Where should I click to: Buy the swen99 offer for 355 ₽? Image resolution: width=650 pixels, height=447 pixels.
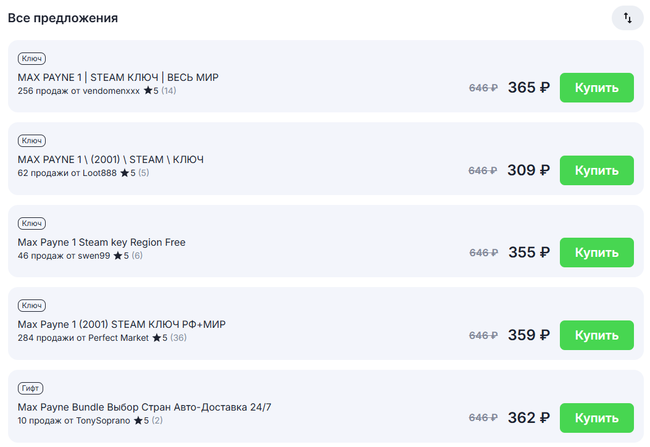pyautogui.click(x=596, y=252)
